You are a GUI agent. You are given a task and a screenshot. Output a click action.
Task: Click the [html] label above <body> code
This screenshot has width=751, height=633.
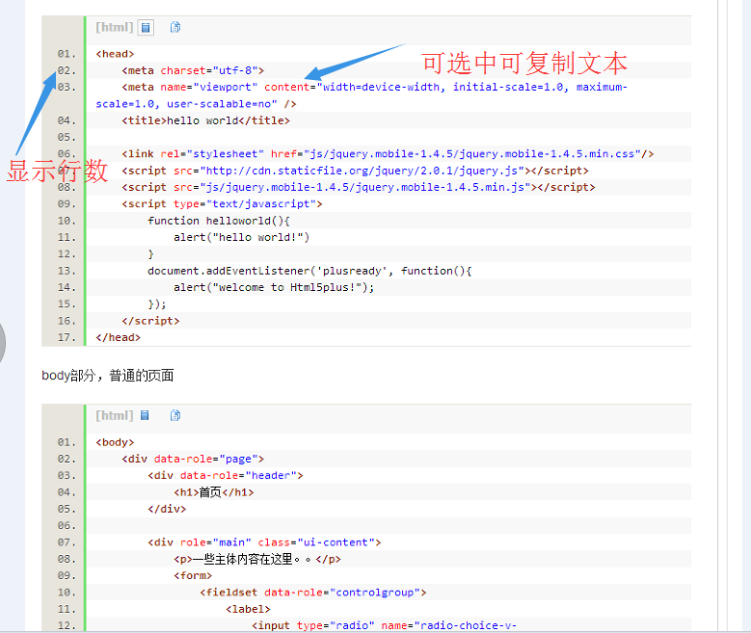[x=115, y=415]
